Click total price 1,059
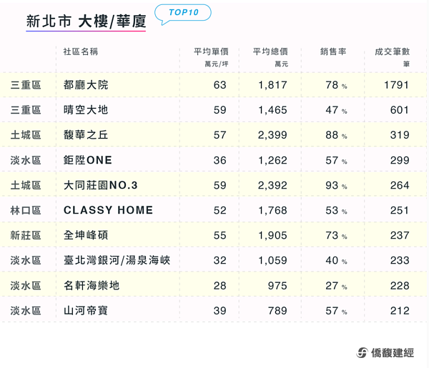The image size is (429, 368). click(x=273, y=260)
